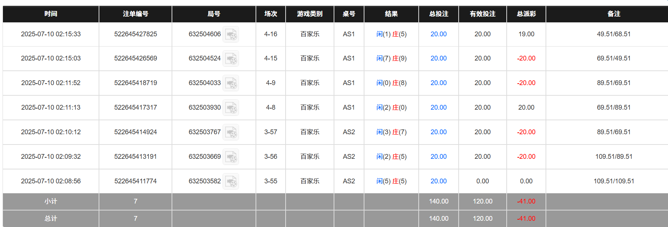The width and height of the screenshot is (668, 227).
Task: Sort by the 时间 column header
Action: [50, 14]
